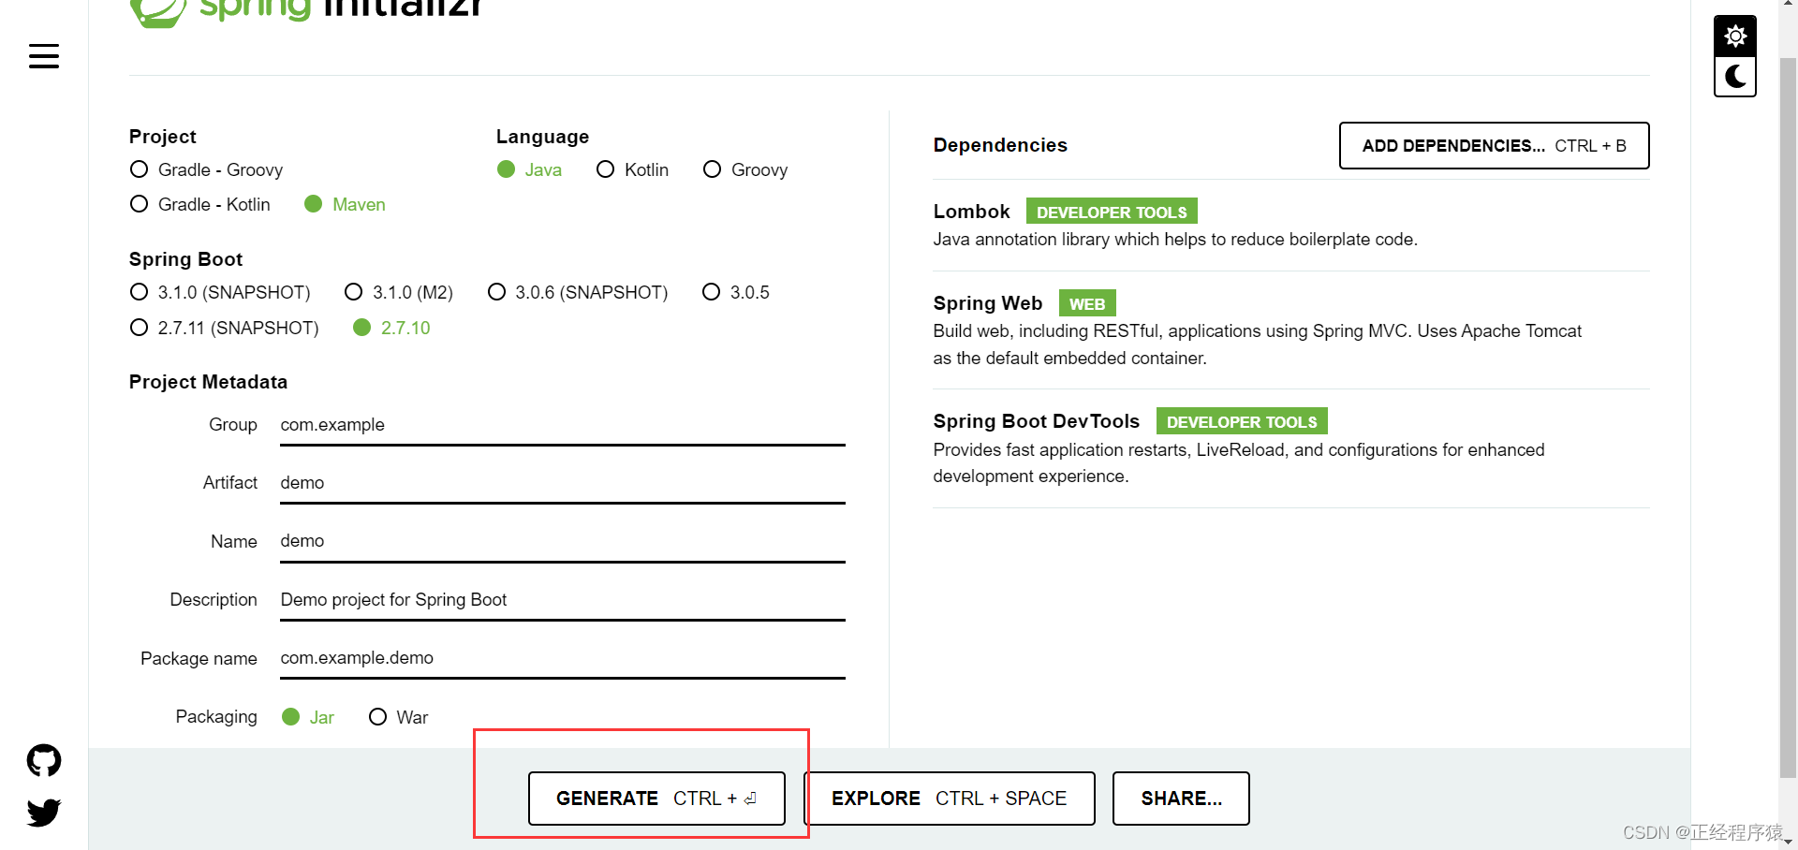Viewport: 1798px width, 850px height.
Task: Choose Kotlin language
Action: click(633, 169)
